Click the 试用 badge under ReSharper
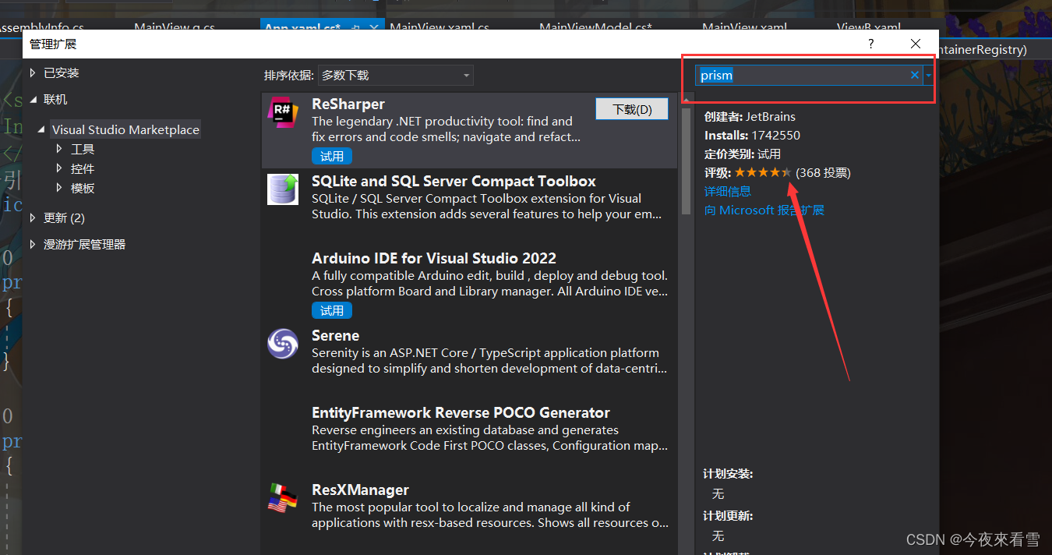This screenshot has width=1052, height=555. tap(332, 156)
